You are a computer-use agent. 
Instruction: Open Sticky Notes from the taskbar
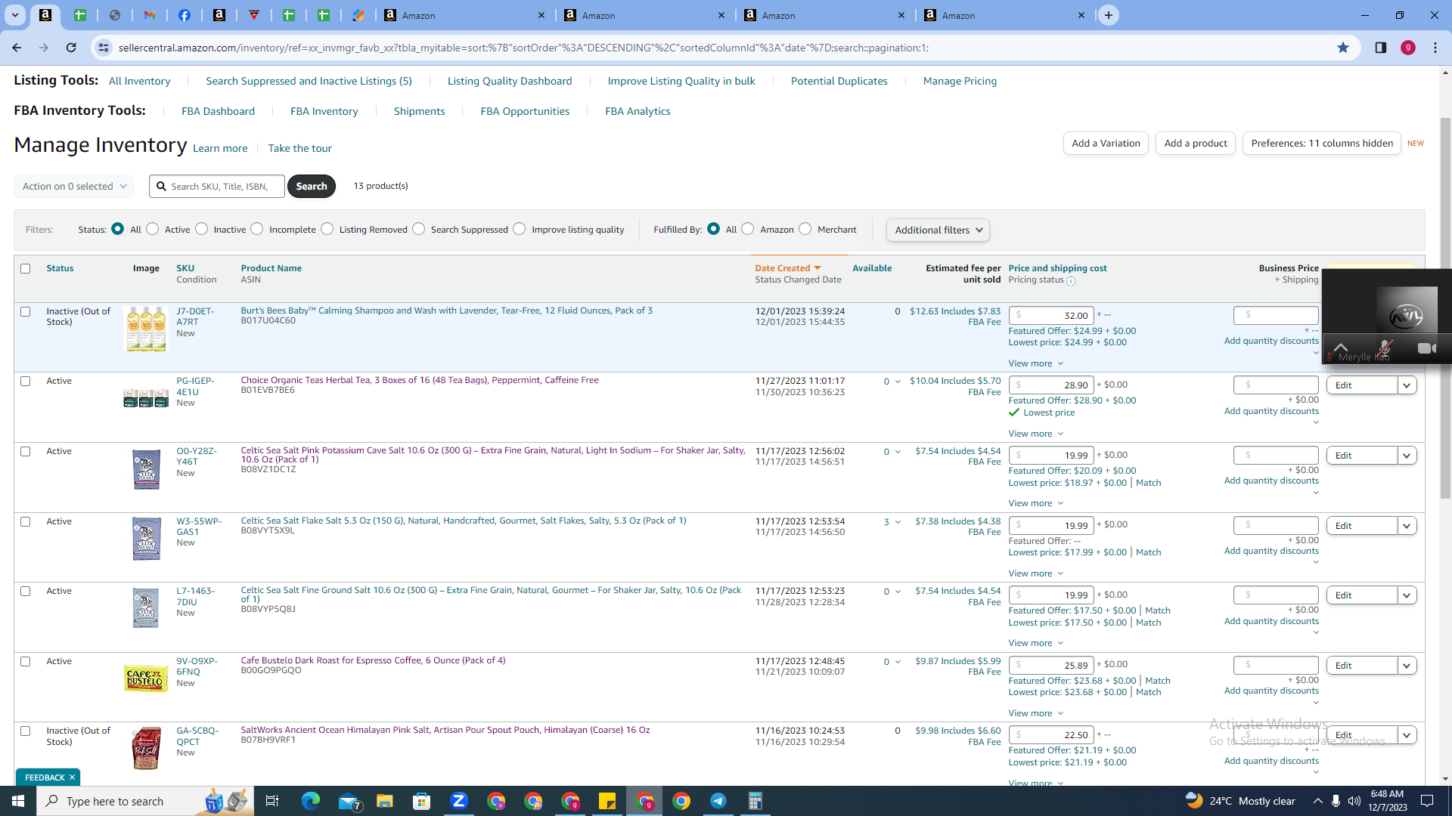pos(607,801)
